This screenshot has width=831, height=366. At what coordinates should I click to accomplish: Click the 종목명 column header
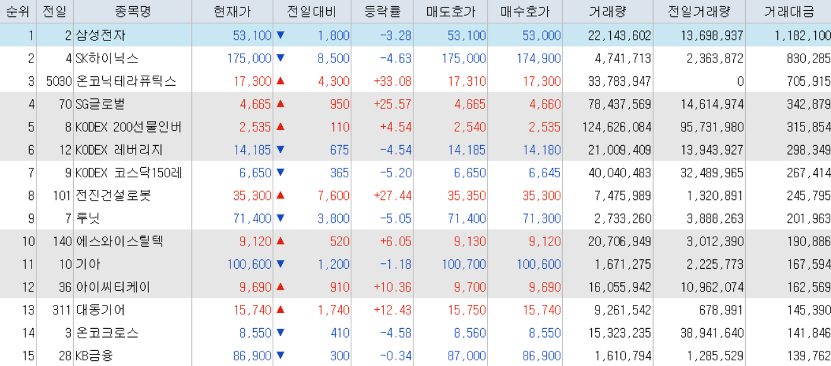coord(133,11)
